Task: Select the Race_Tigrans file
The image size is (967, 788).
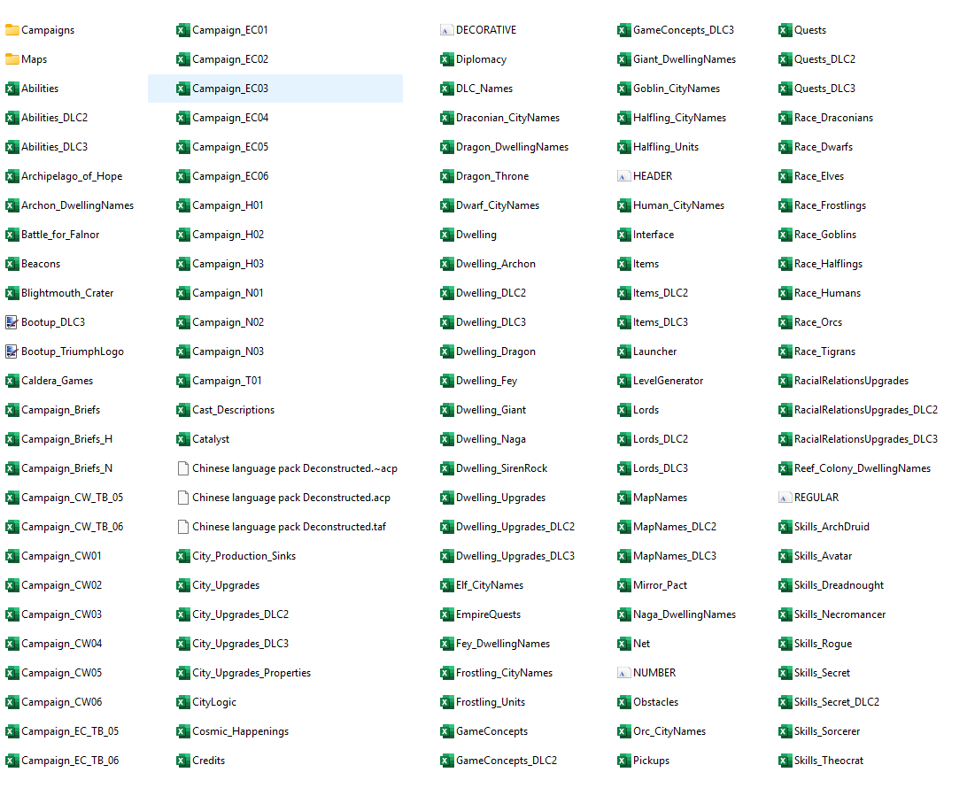Action: 816,352
